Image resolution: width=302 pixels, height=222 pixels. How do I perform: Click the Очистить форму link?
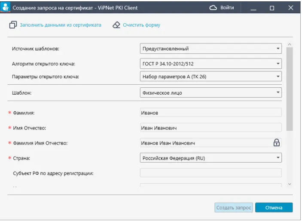coord(142,25)
